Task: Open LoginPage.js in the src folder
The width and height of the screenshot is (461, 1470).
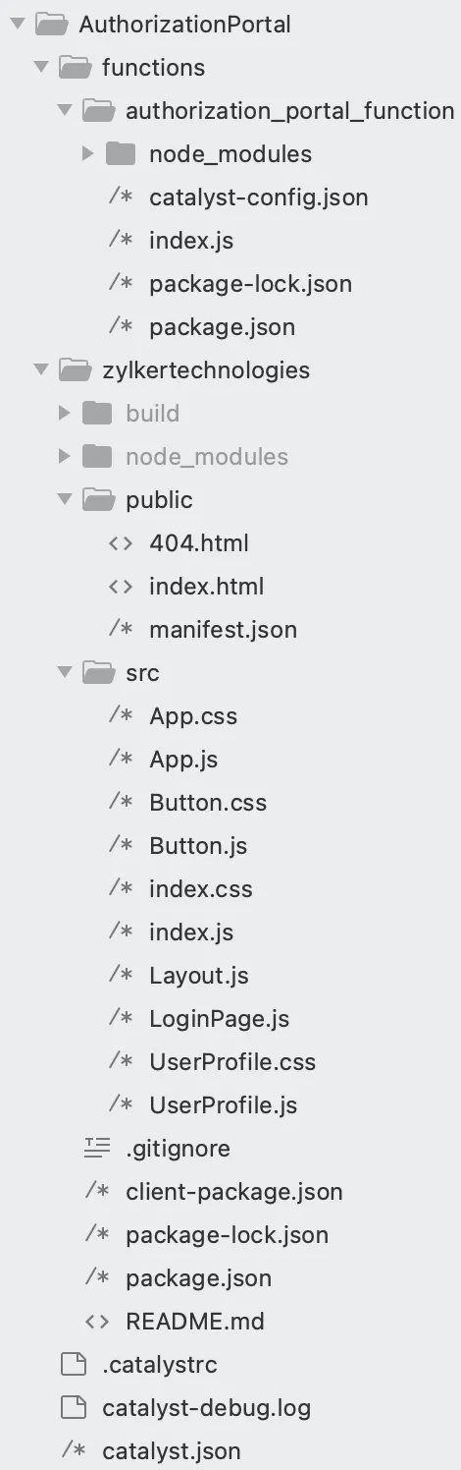Action: point(220,1019)
